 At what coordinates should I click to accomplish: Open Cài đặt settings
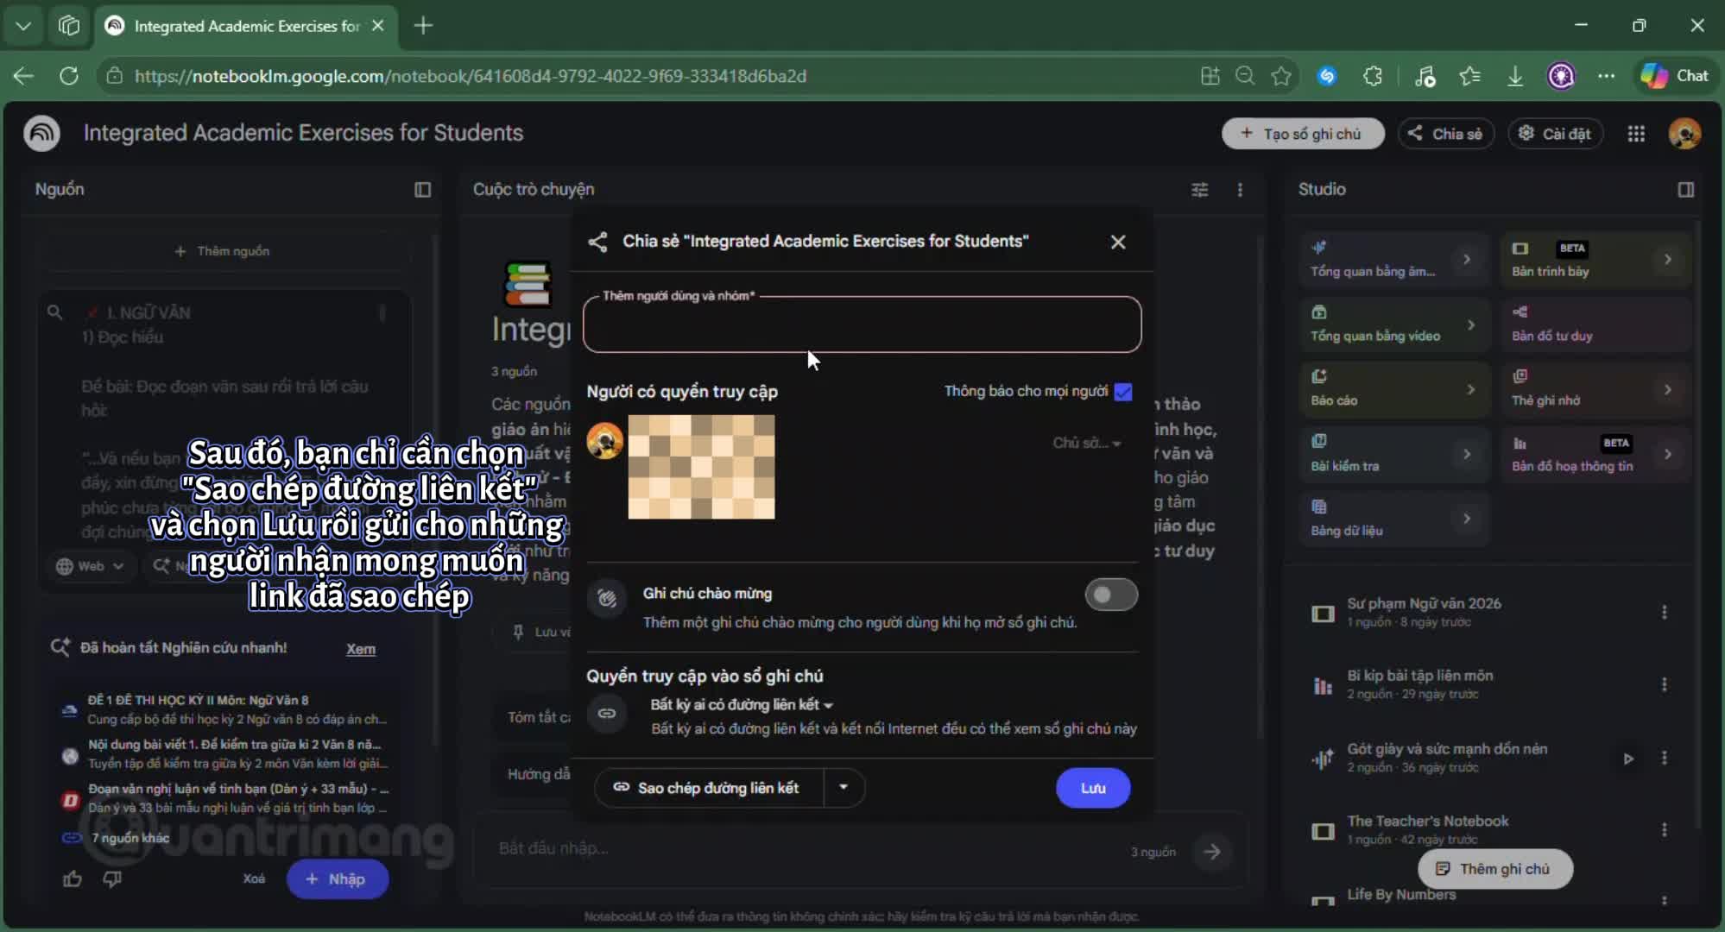point(1555,134)
